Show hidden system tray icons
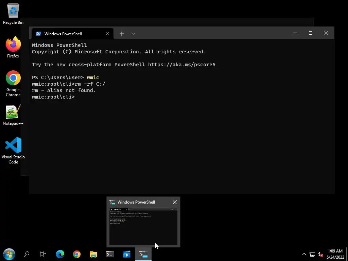Viewport: 348px width, 261px height. point(304,254)
